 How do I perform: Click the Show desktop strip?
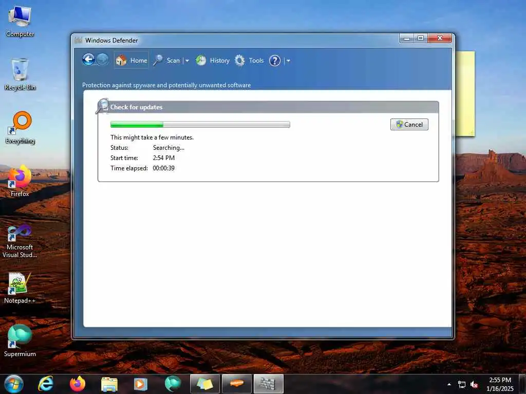523,384
